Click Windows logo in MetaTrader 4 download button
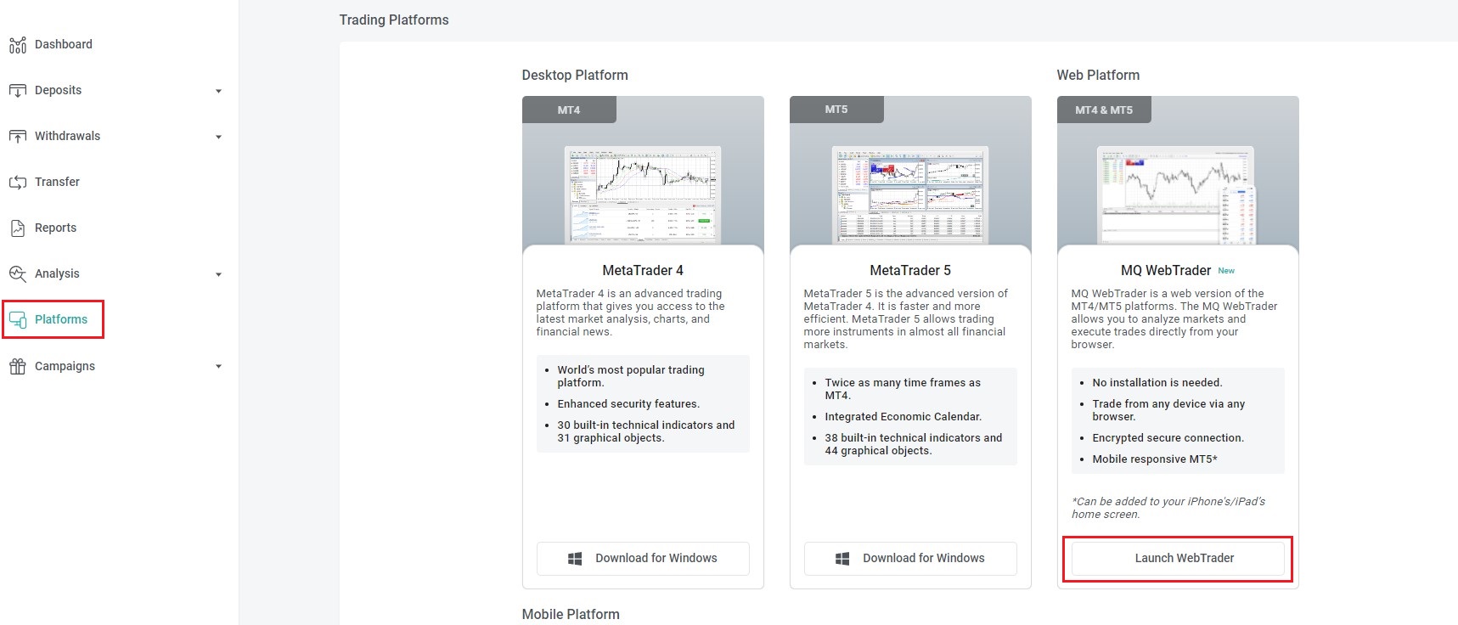Viewport: 1458px width, 625px height. click(575, 559)
